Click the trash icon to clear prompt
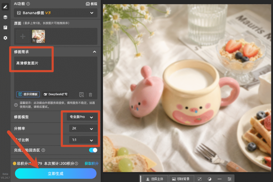273x182 pixels. [x=90, y=94]
